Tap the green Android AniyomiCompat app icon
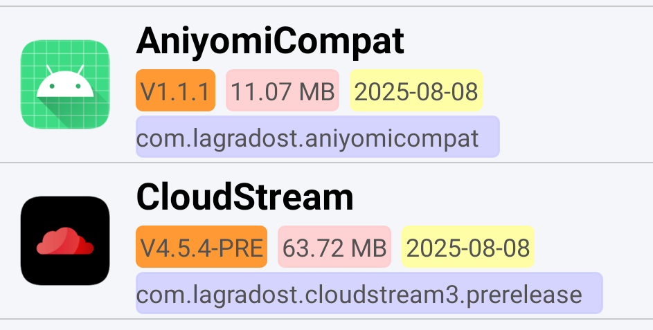The height and width of the screenshot is (330, 653). click(x=65, y=84)
